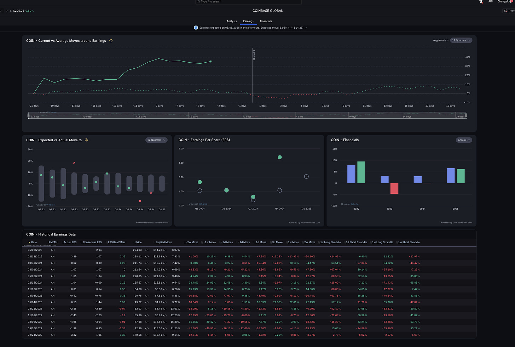The height and width of the screenshot is (347, 515).
Task: Sort table by 1w Short Straddle column
Action: (408, 242)
